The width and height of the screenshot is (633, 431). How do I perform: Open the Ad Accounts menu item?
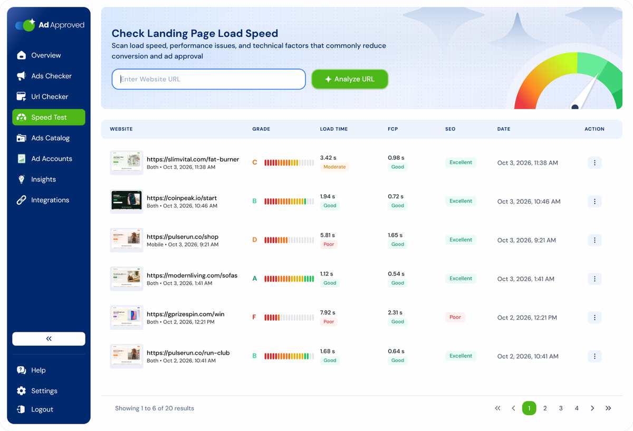49,159
